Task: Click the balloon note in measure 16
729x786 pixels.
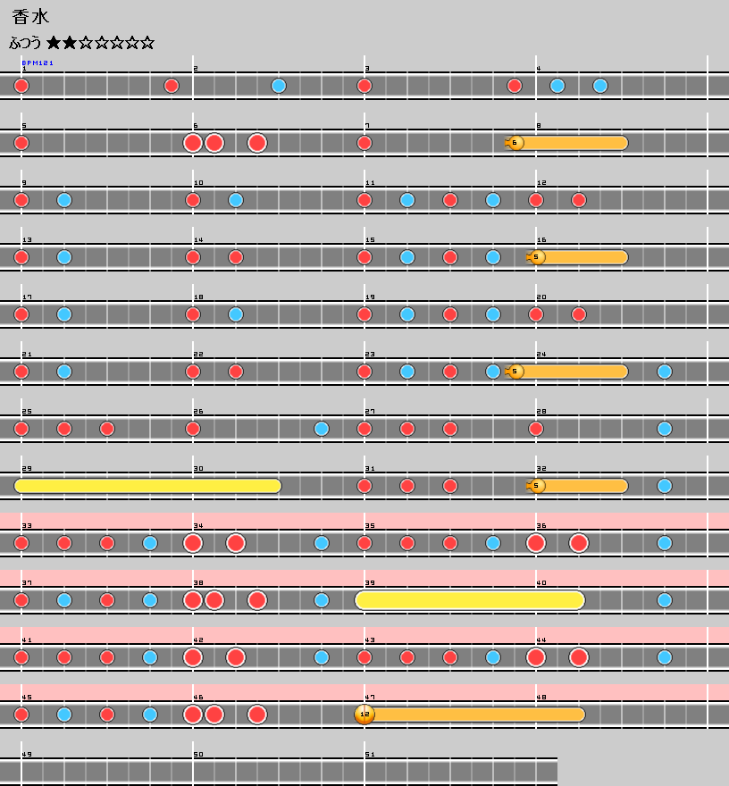Action: 536,257
